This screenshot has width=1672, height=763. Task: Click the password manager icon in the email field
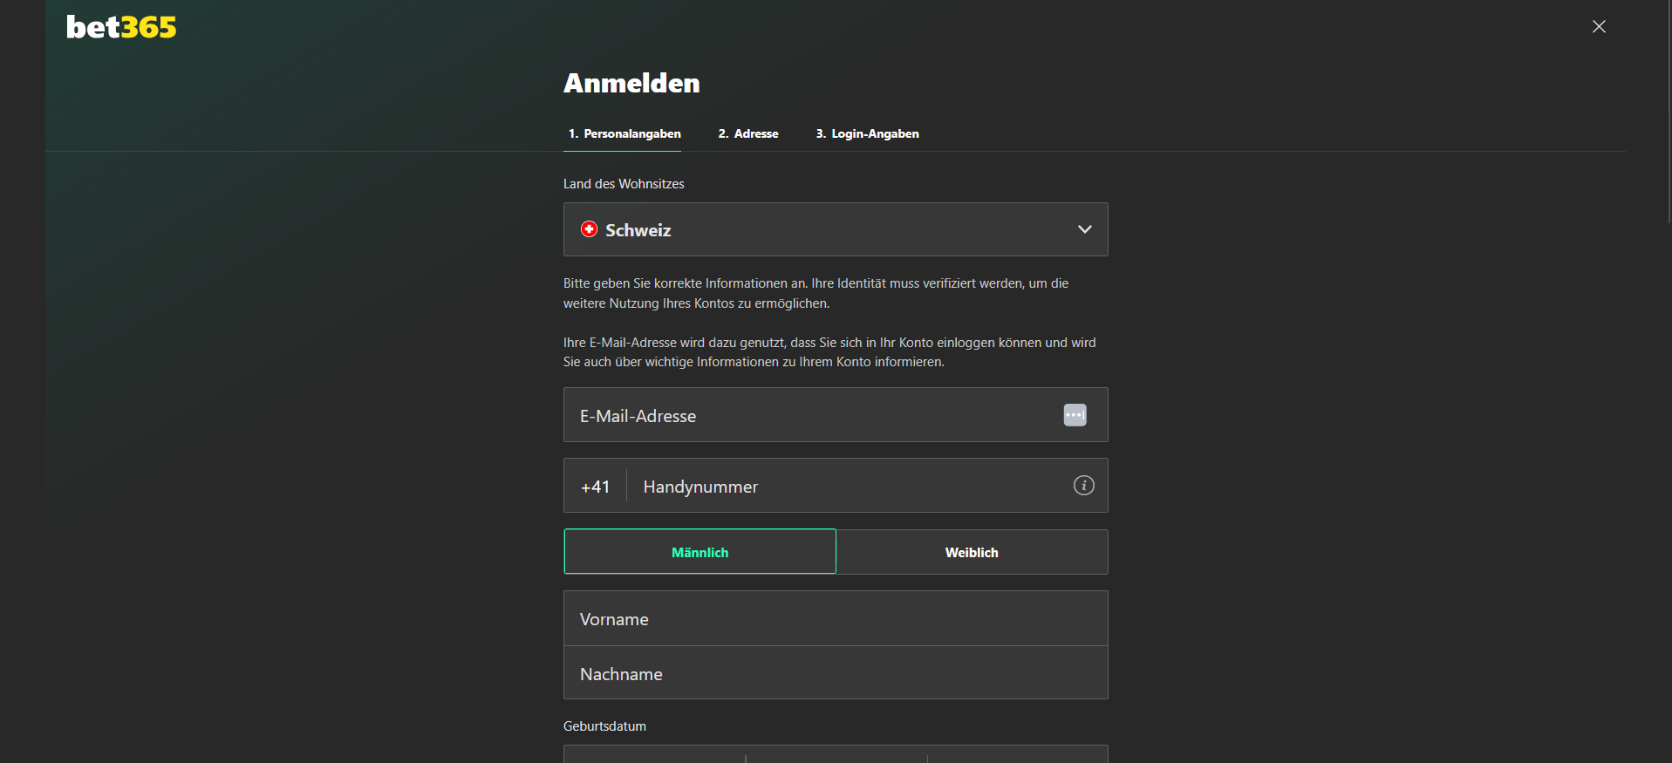pyautogui.click(x=1075, y=415)
